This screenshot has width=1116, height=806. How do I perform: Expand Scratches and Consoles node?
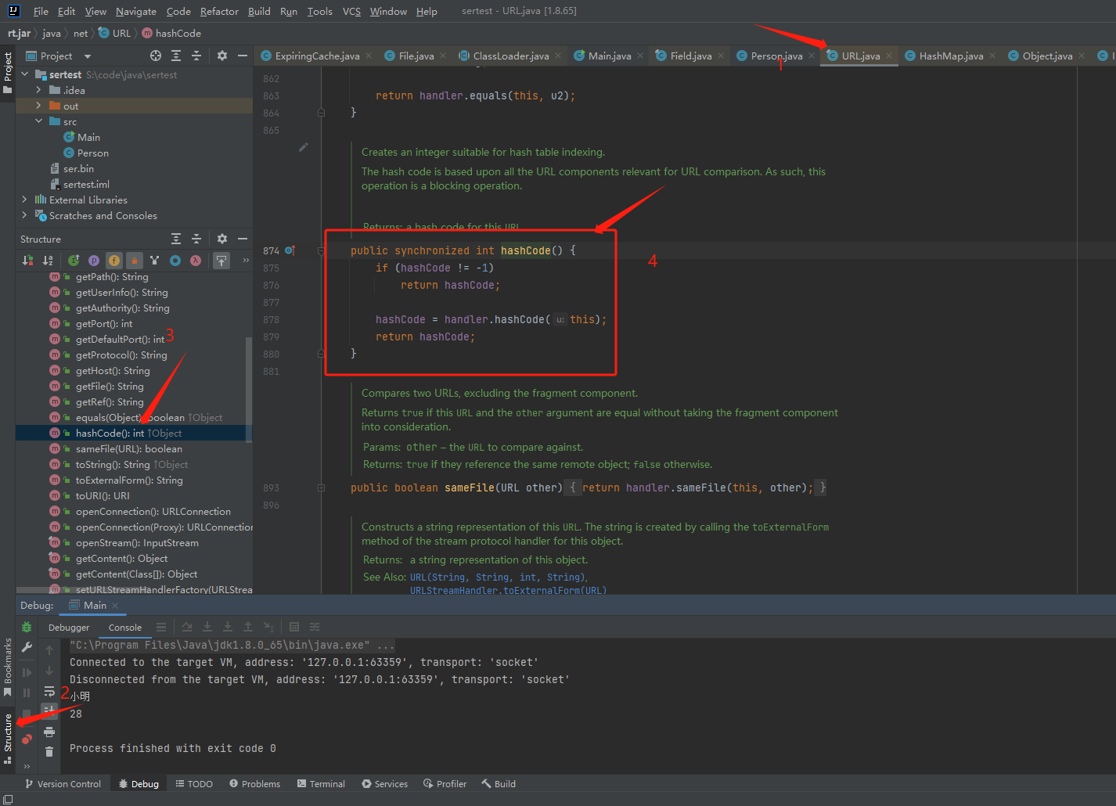[25, 215]
